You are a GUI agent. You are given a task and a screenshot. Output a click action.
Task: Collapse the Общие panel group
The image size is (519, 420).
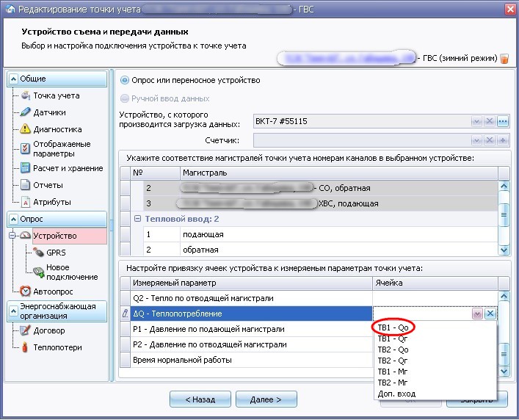pyautogui.click(x=13, y=79)
